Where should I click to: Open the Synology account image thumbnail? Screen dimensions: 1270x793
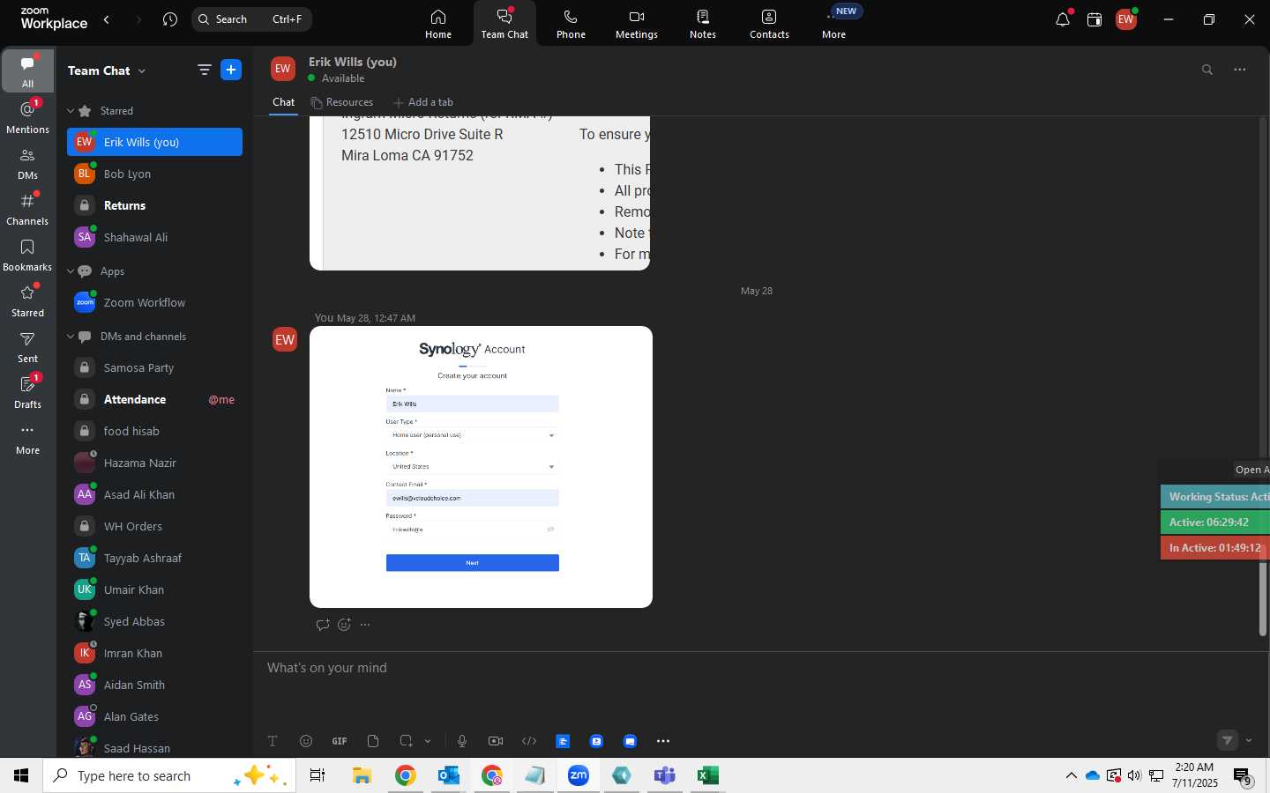[481, 467]
